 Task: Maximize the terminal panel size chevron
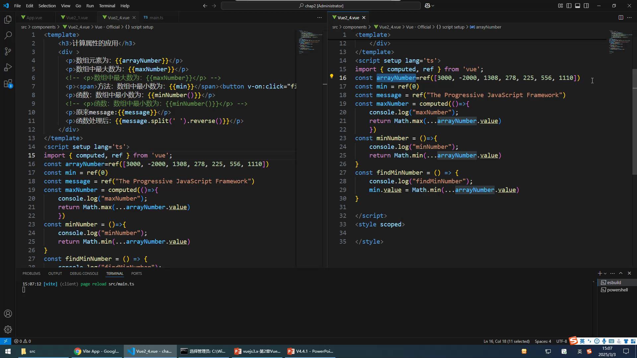[x=621, y=273]
